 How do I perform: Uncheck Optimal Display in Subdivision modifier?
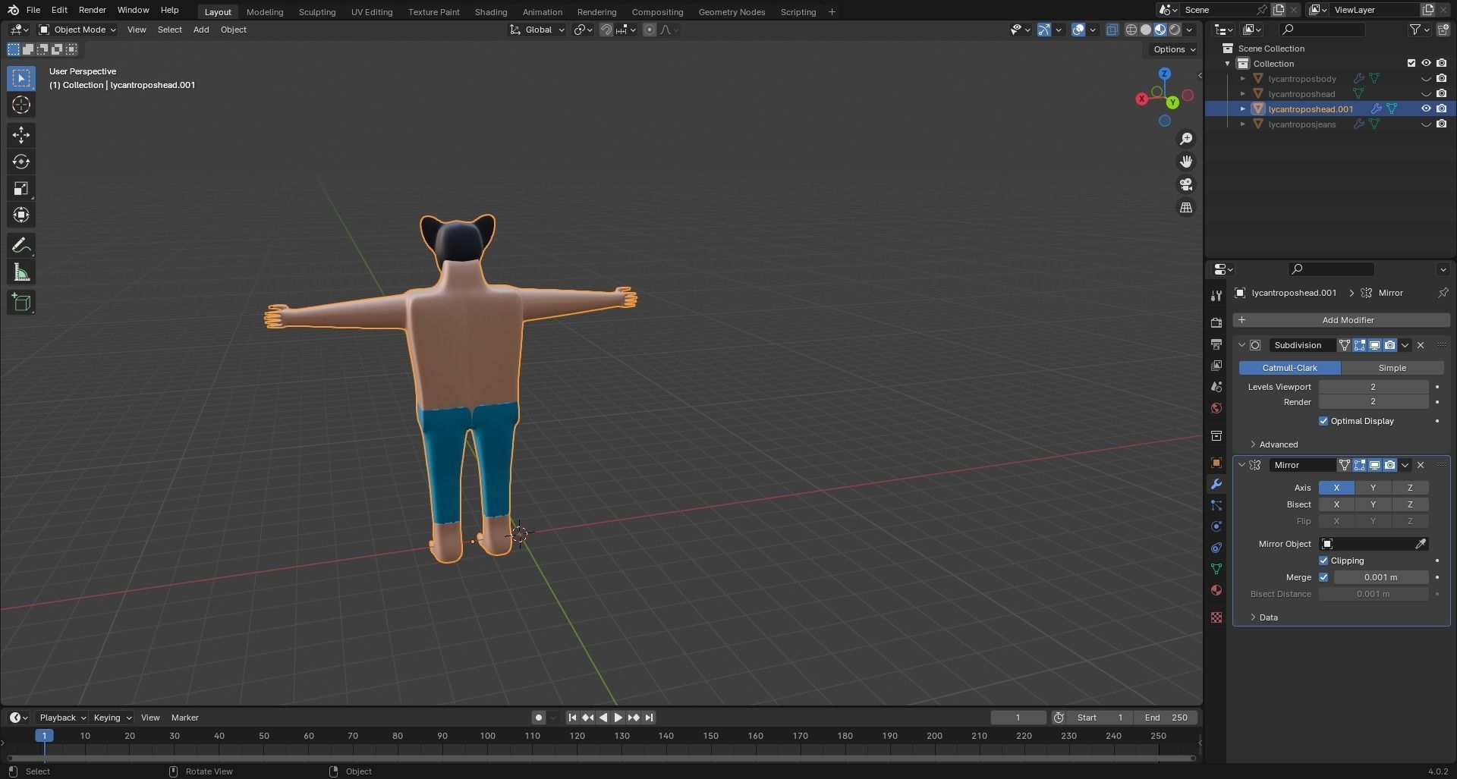click(1323, 421)
